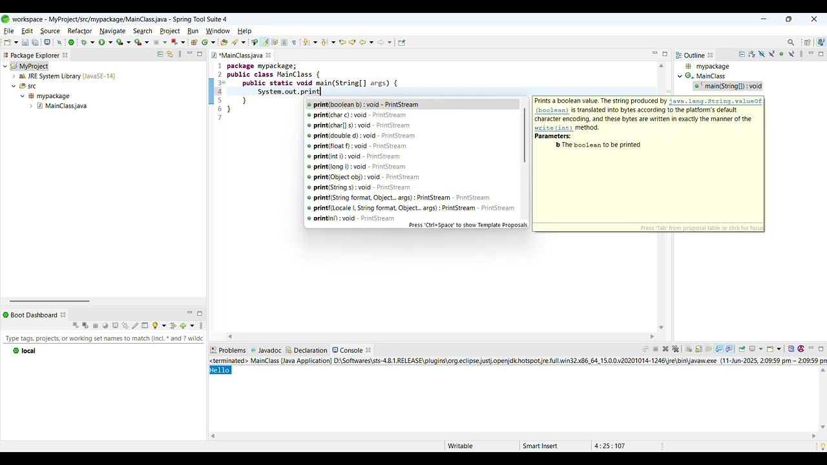Click the tip lightbulb in status bar
This screenshot has height=465, width=827.
(822, 446)
